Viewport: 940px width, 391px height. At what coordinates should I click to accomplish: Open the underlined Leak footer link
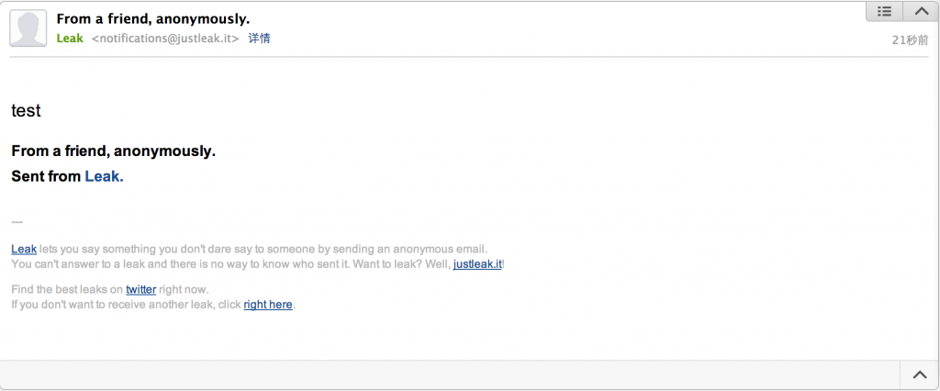coord(24,249)
